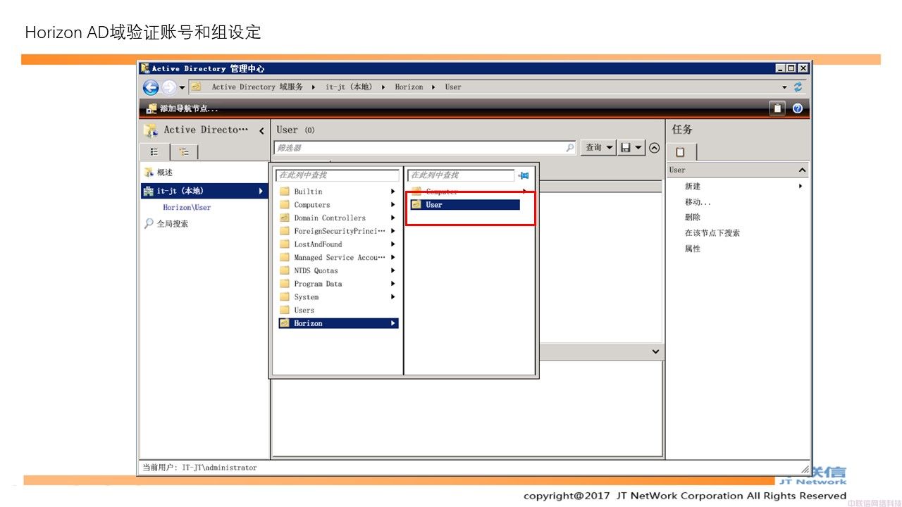
Task: Expand arrow on 'it-jt (本地)' node
Action: pyautogui.click(x=261, y=191)
